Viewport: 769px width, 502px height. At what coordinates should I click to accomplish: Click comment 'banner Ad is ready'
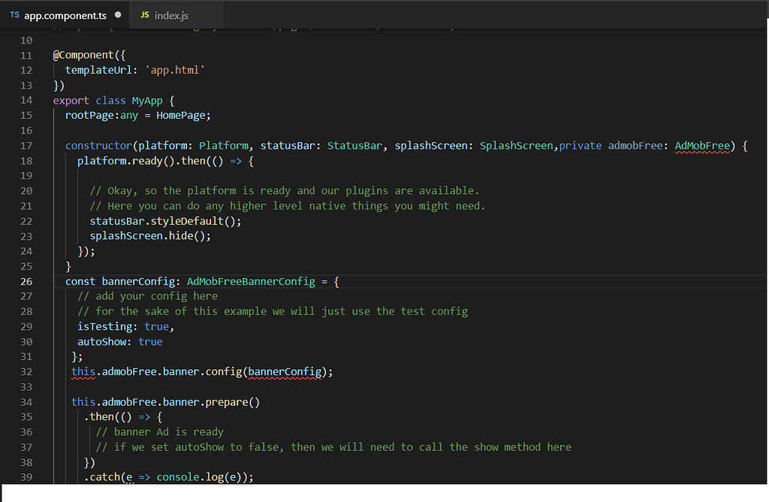pyautogui.click(x=160, y=432)
